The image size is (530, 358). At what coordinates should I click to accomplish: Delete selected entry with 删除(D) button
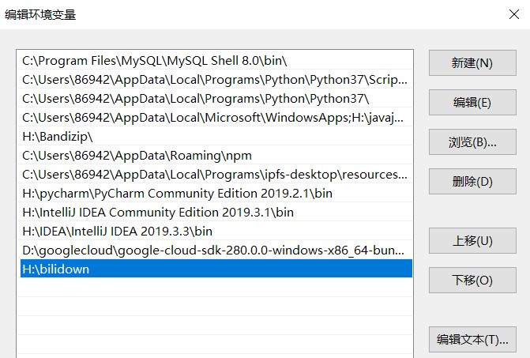[x=472, y=182]
